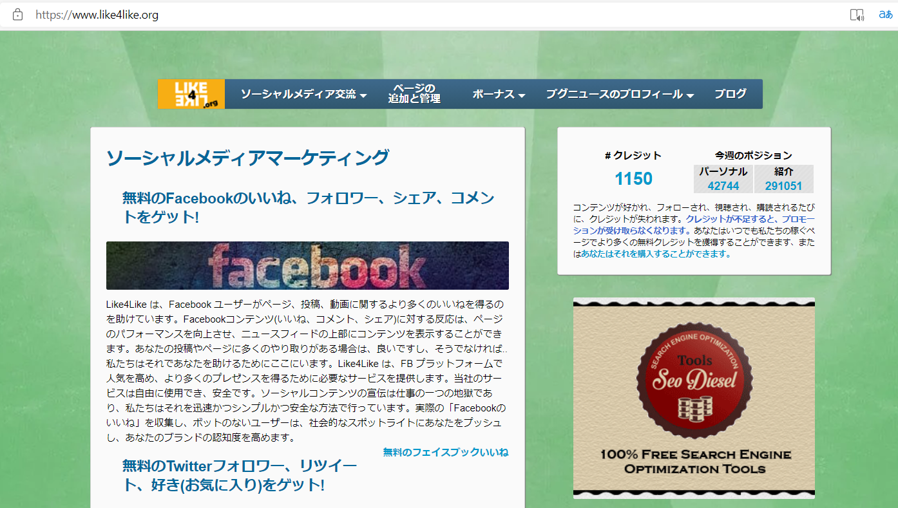Expand the プグニュースのプロフィール dropdown
Image resolution: width=898 pixels, height=508 pixels.
(620, 94)
